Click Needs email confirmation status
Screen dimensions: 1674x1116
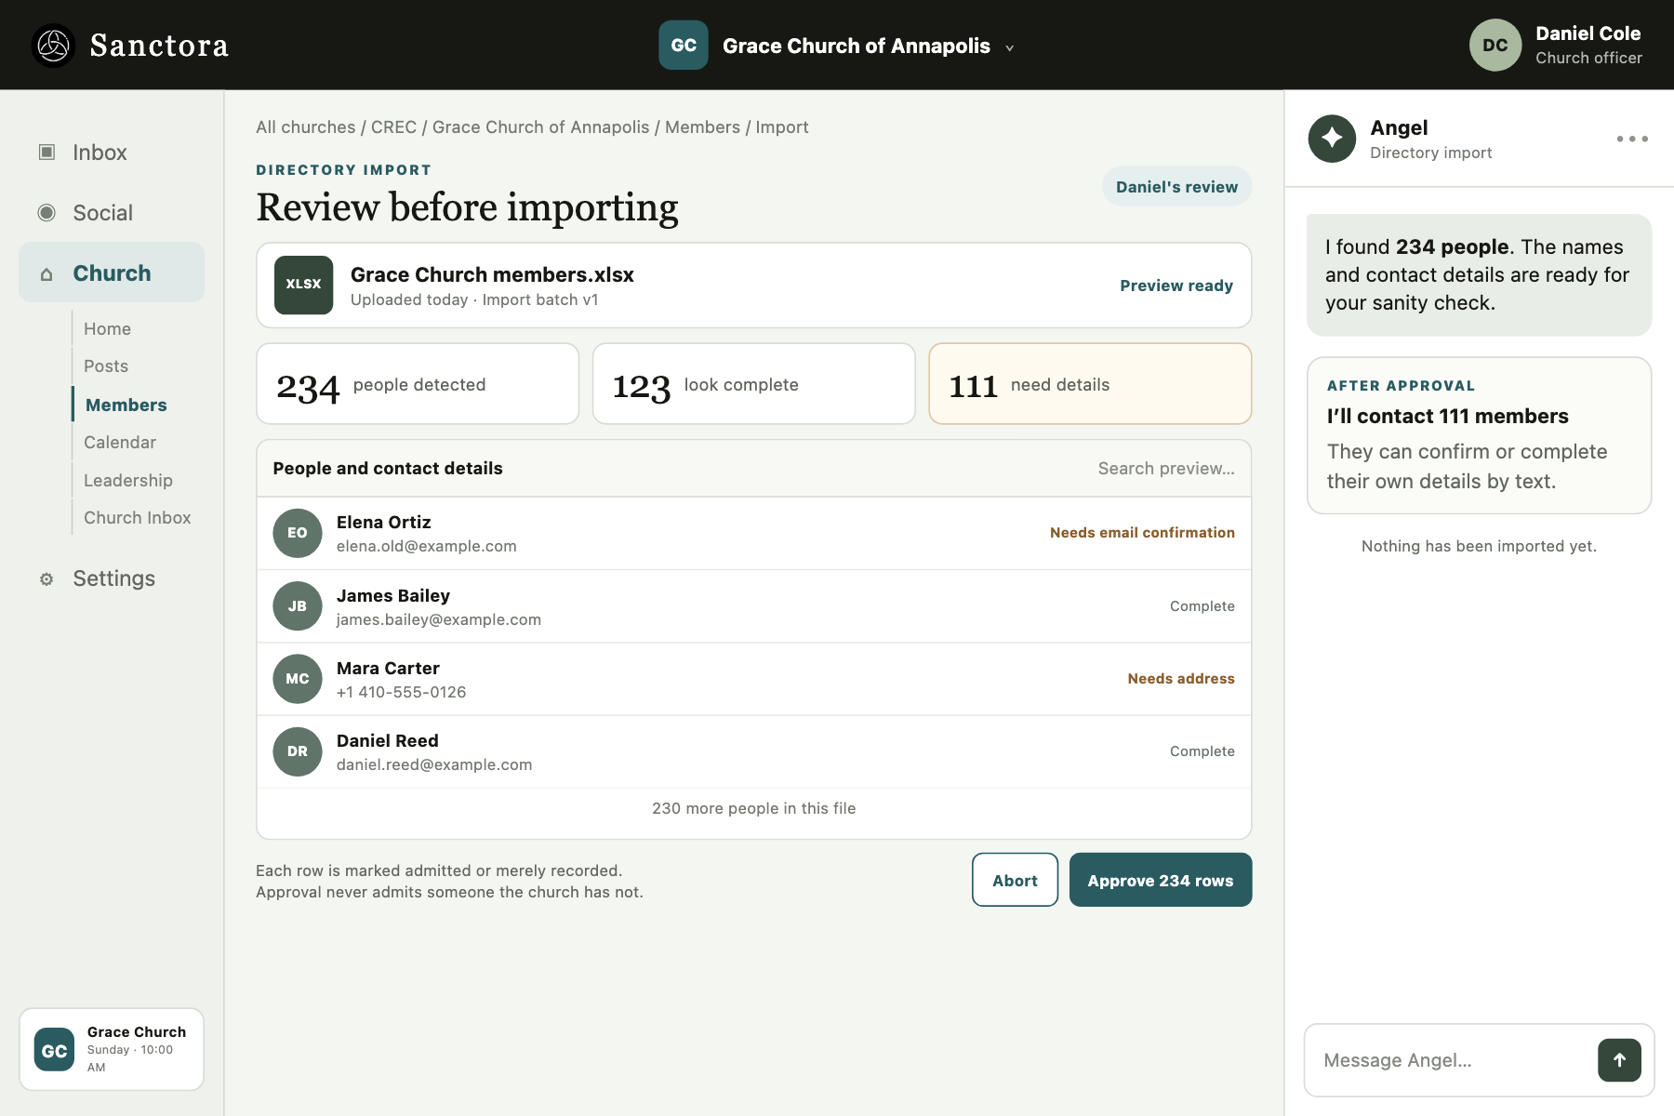click(1142, 533)
